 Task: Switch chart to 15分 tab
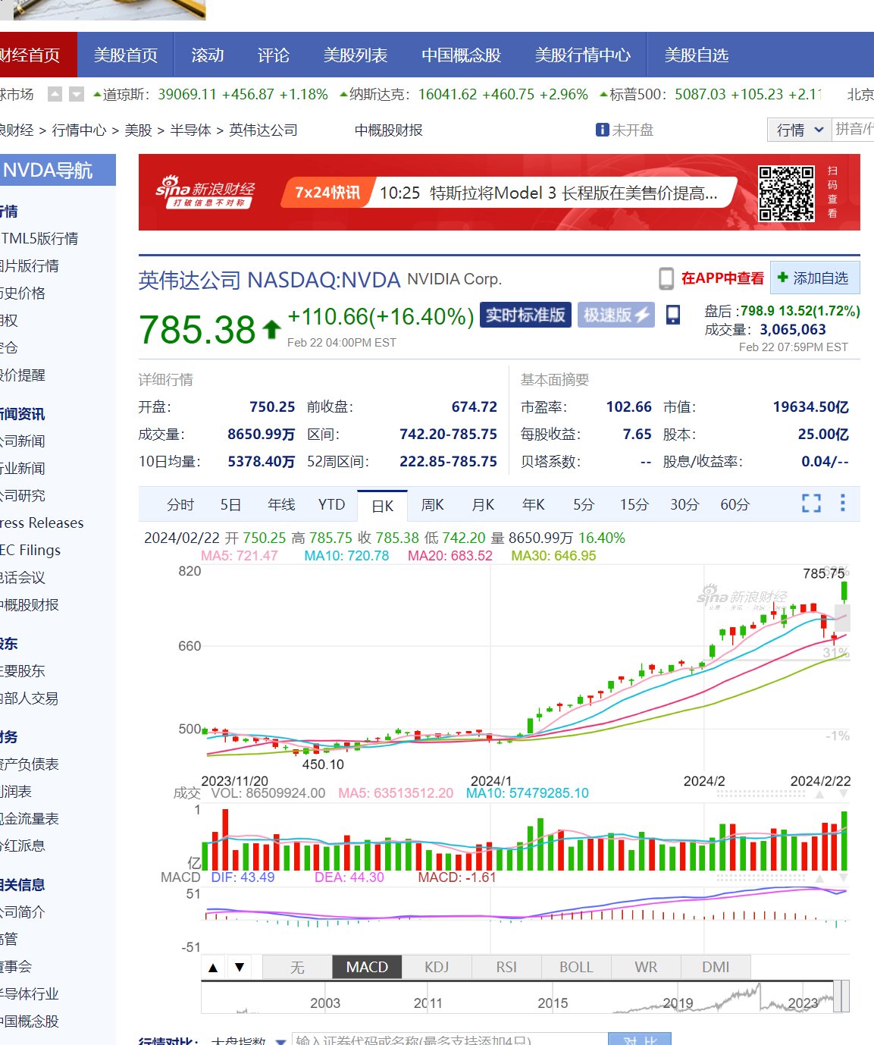(634, 504)
